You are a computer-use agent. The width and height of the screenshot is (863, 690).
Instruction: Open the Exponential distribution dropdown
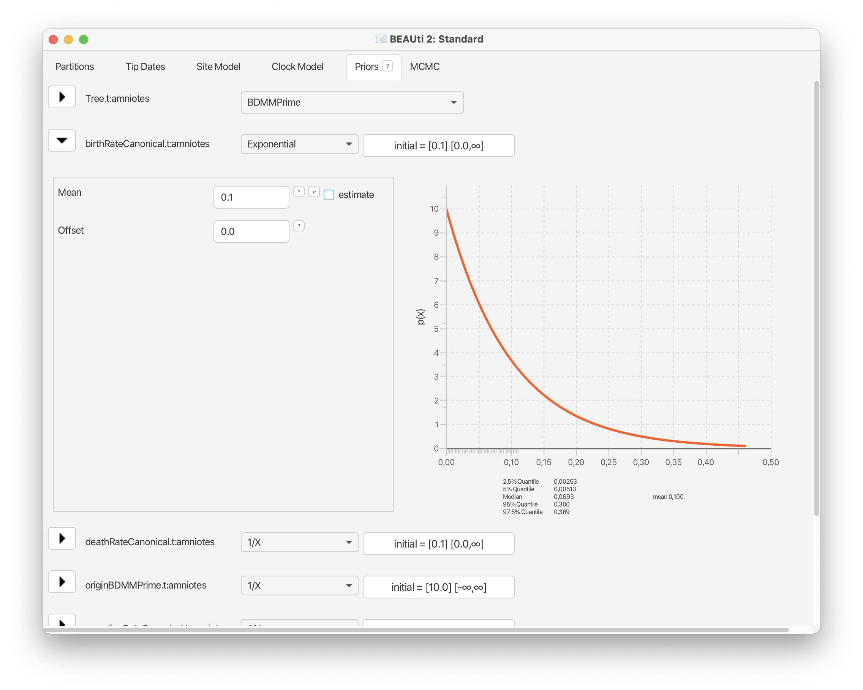tap(299, 144)
